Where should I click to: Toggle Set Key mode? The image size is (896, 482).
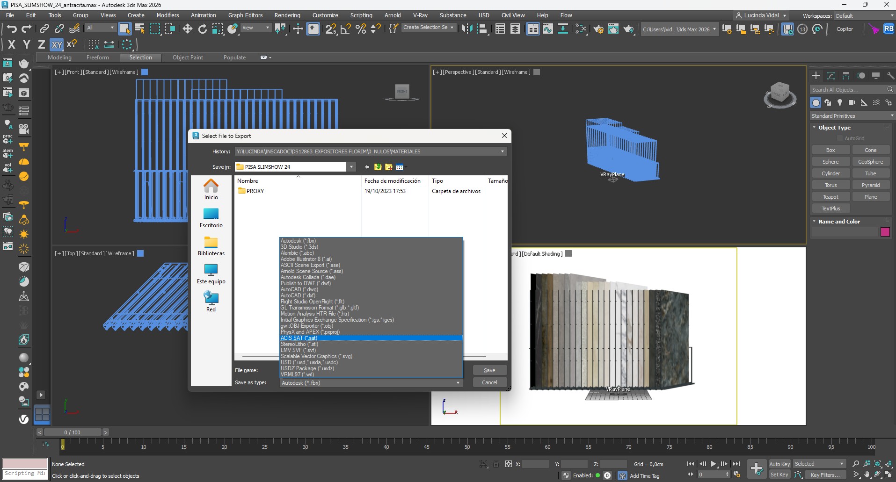(x=779, y=475)
